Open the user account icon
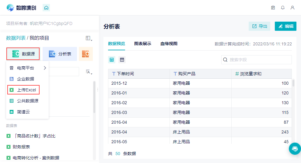301x163 pixels. click(x=292, y=8)
